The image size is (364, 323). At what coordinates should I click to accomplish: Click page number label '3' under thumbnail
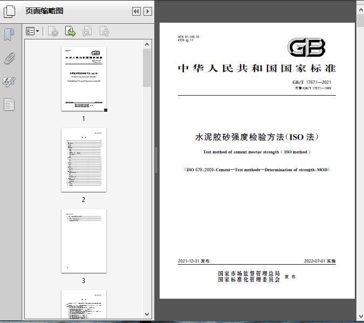pos(84,281)
